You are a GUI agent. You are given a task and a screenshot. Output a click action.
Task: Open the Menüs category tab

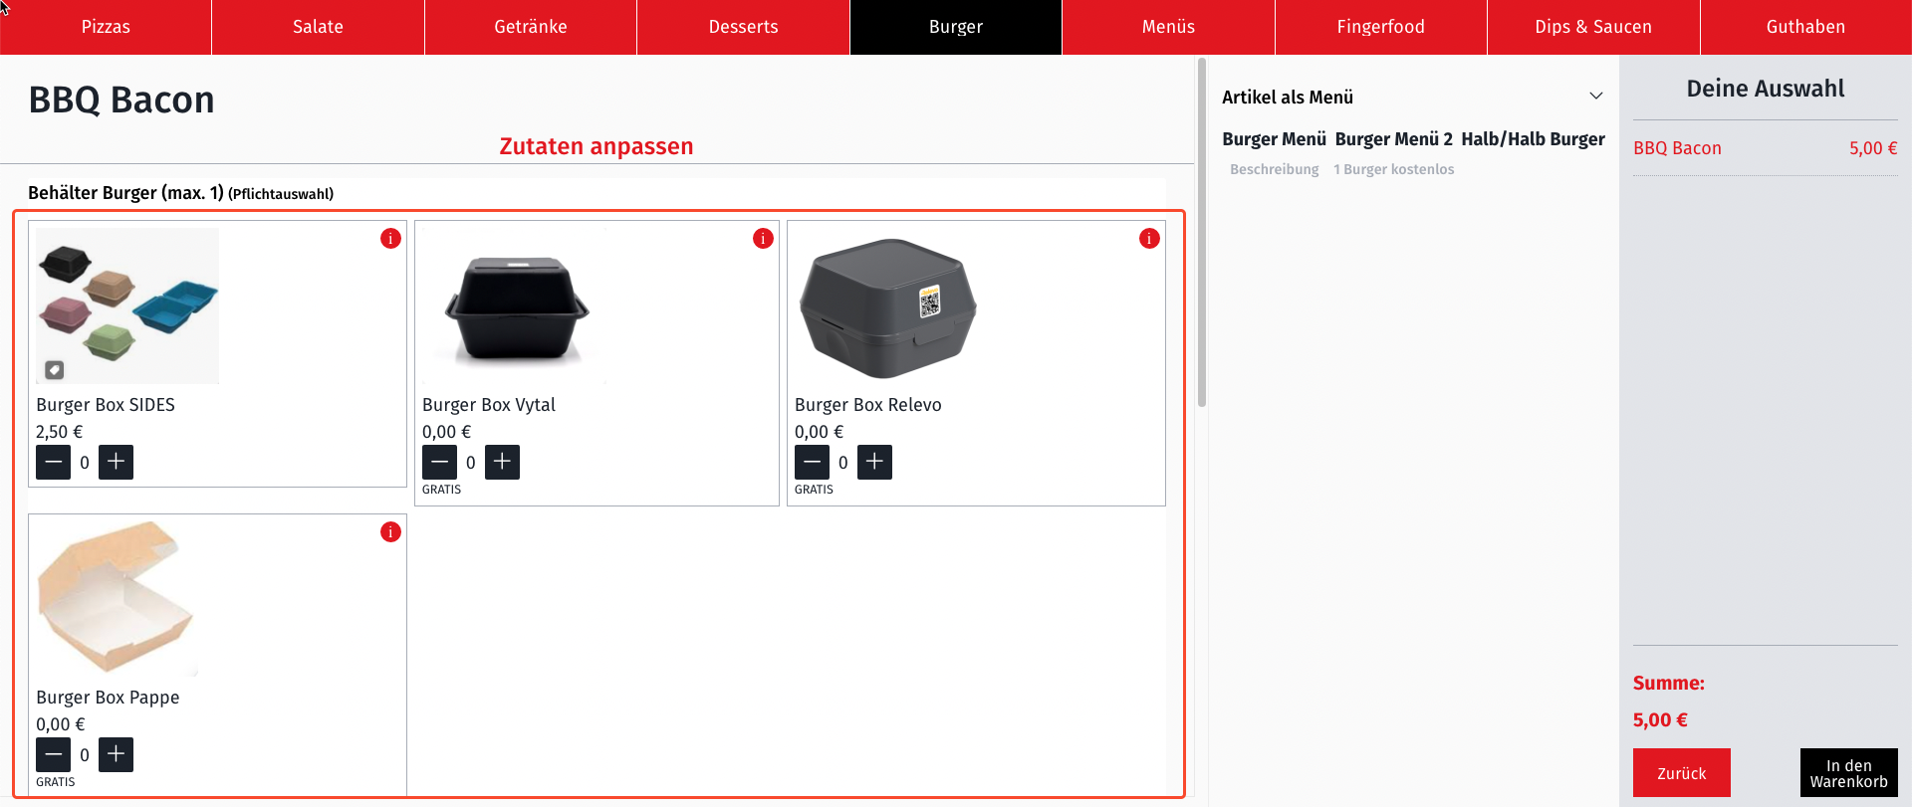pos(1168,27)
